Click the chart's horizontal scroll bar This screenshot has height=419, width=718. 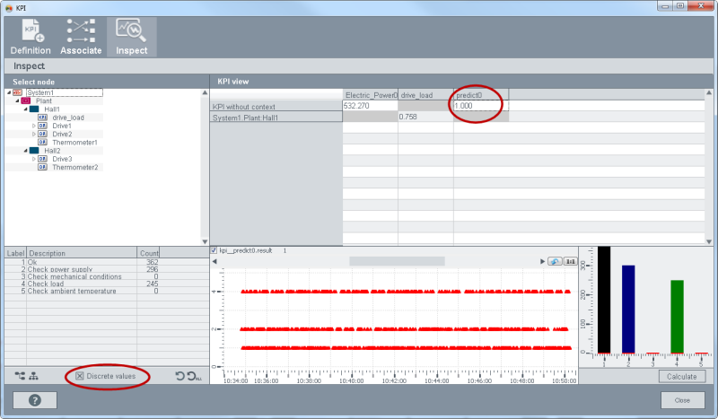tap(396, 261)
